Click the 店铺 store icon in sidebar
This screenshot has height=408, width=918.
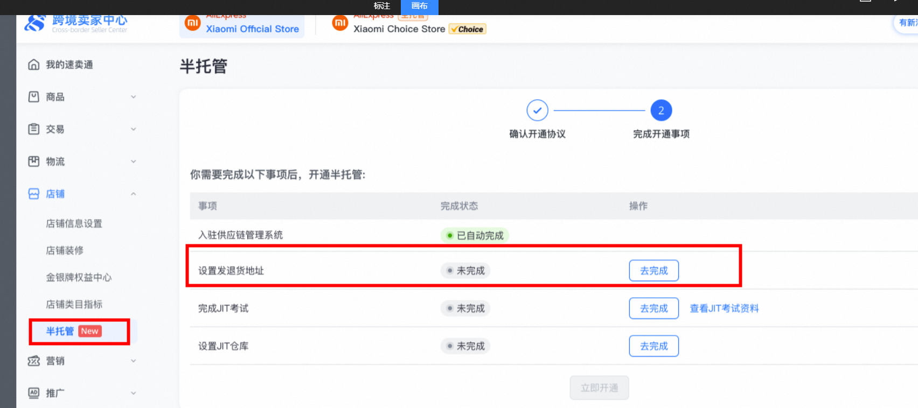coord(33,194)
